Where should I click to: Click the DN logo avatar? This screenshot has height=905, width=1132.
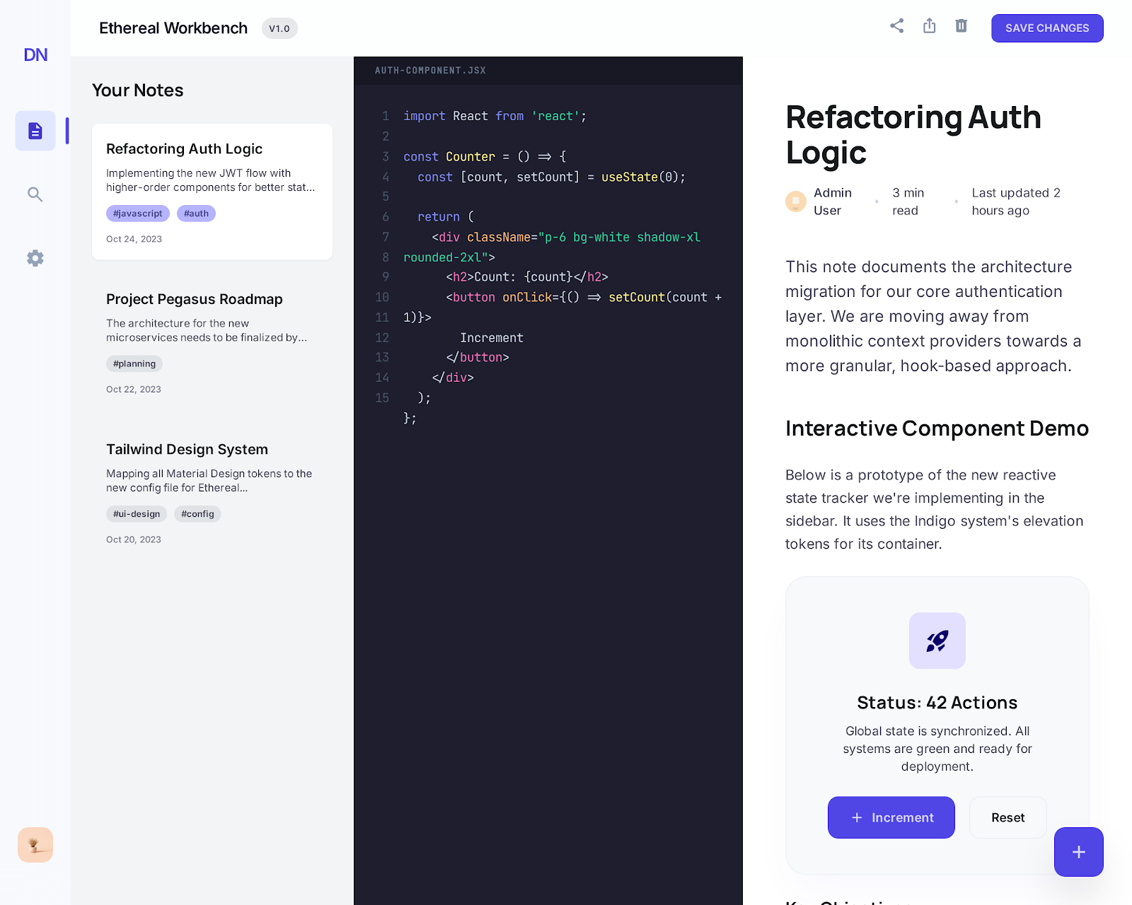click(35, 54)
